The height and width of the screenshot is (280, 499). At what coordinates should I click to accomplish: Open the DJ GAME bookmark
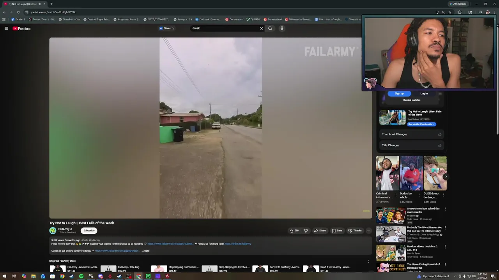tap(253, 19)
